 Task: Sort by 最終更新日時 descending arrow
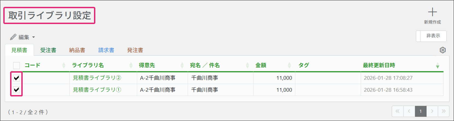click(438, 66)
